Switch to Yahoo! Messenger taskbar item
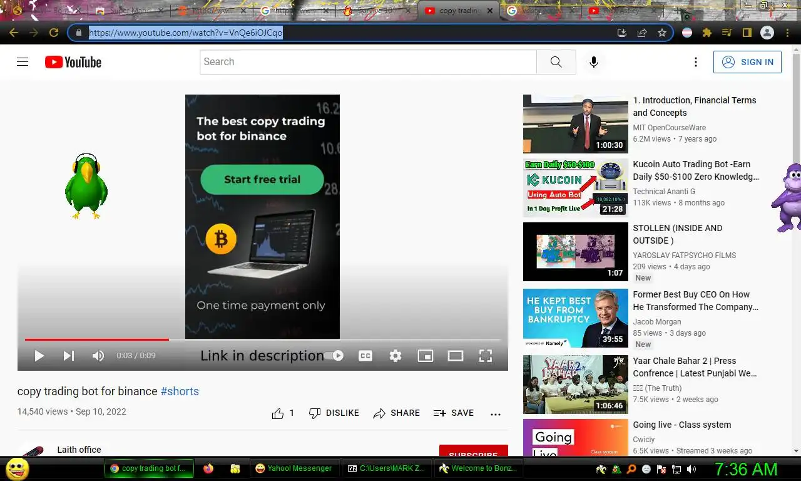The width and height of the screenshot is (801, 481). 295,468
